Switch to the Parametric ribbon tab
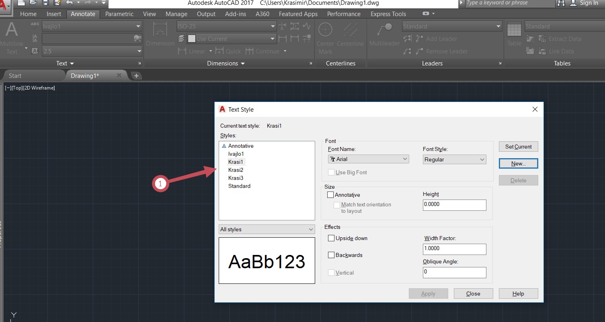Viewport: 605px width, 322px height. click(119, 14)
